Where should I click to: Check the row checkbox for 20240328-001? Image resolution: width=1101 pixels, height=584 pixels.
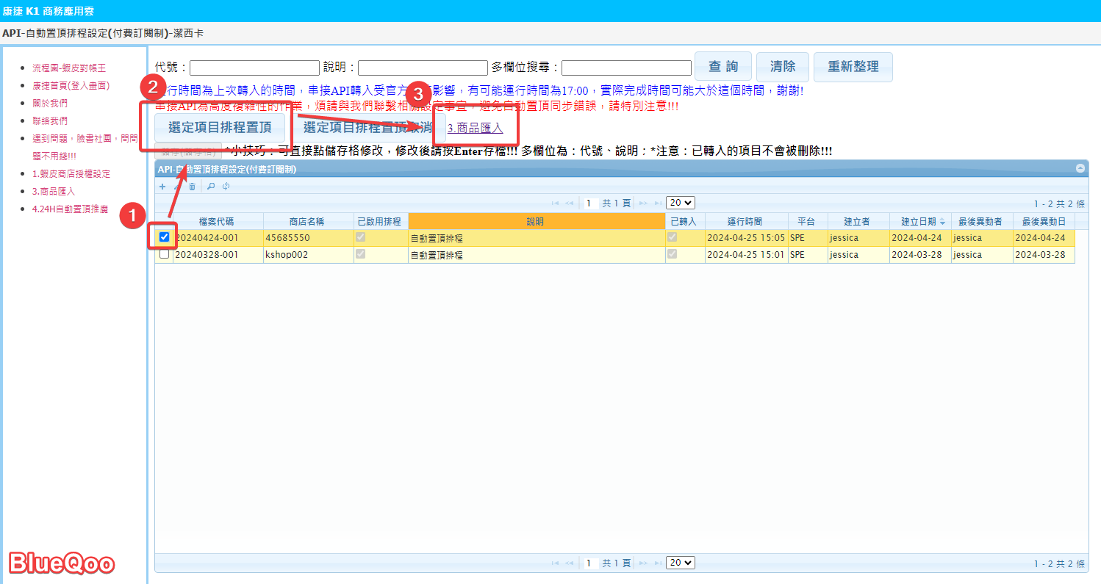[x=164, y=254]
